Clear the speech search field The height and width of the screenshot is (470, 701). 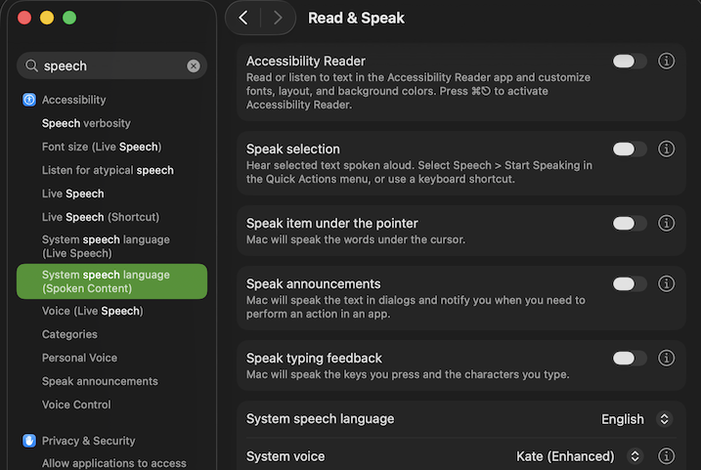194,66
